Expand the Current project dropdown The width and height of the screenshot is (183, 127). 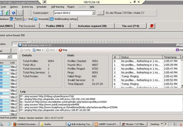[x=93, y=13]
